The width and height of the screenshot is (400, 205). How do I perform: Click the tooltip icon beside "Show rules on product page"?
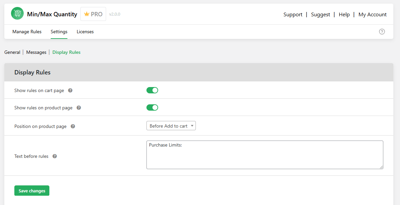(x=78, y=107)
